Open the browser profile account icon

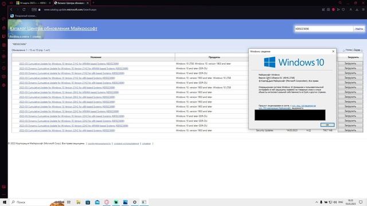point(350,10)
